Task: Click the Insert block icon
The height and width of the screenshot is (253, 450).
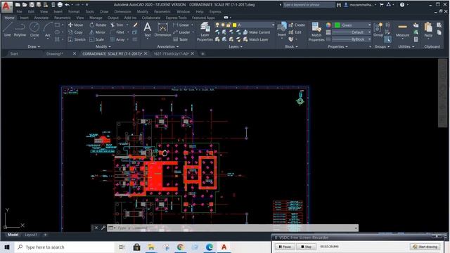Action: [282, 30]
